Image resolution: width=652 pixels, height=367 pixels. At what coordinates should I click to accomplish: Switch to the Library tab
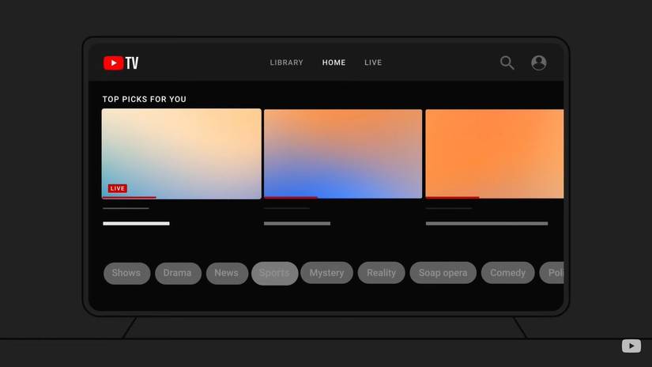[286, 62]
